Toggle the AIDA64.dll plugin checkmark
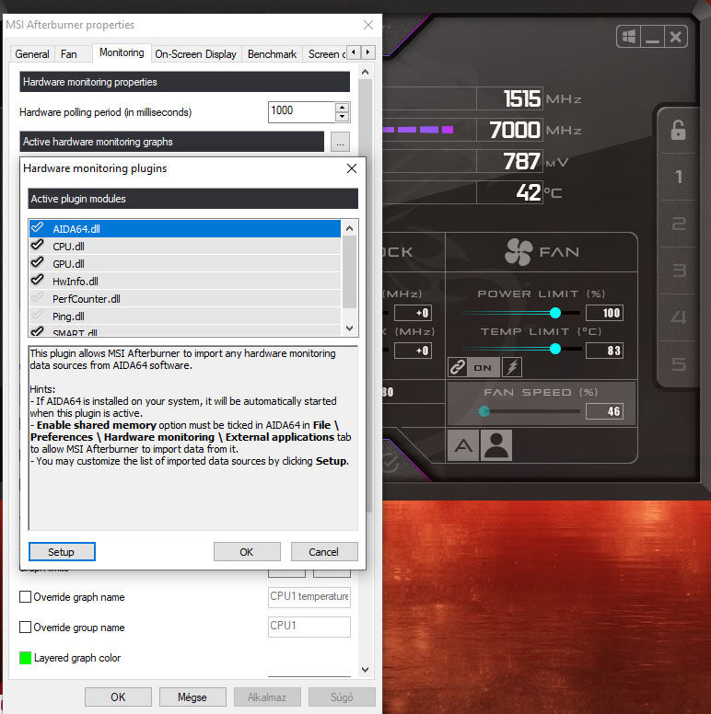 tap(38, 227)
